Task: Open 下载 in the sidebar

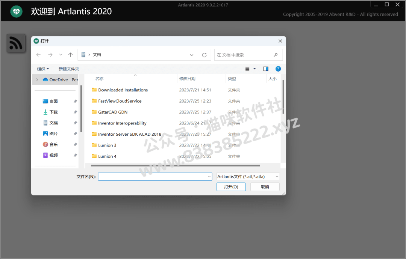Action: [50, 112]
